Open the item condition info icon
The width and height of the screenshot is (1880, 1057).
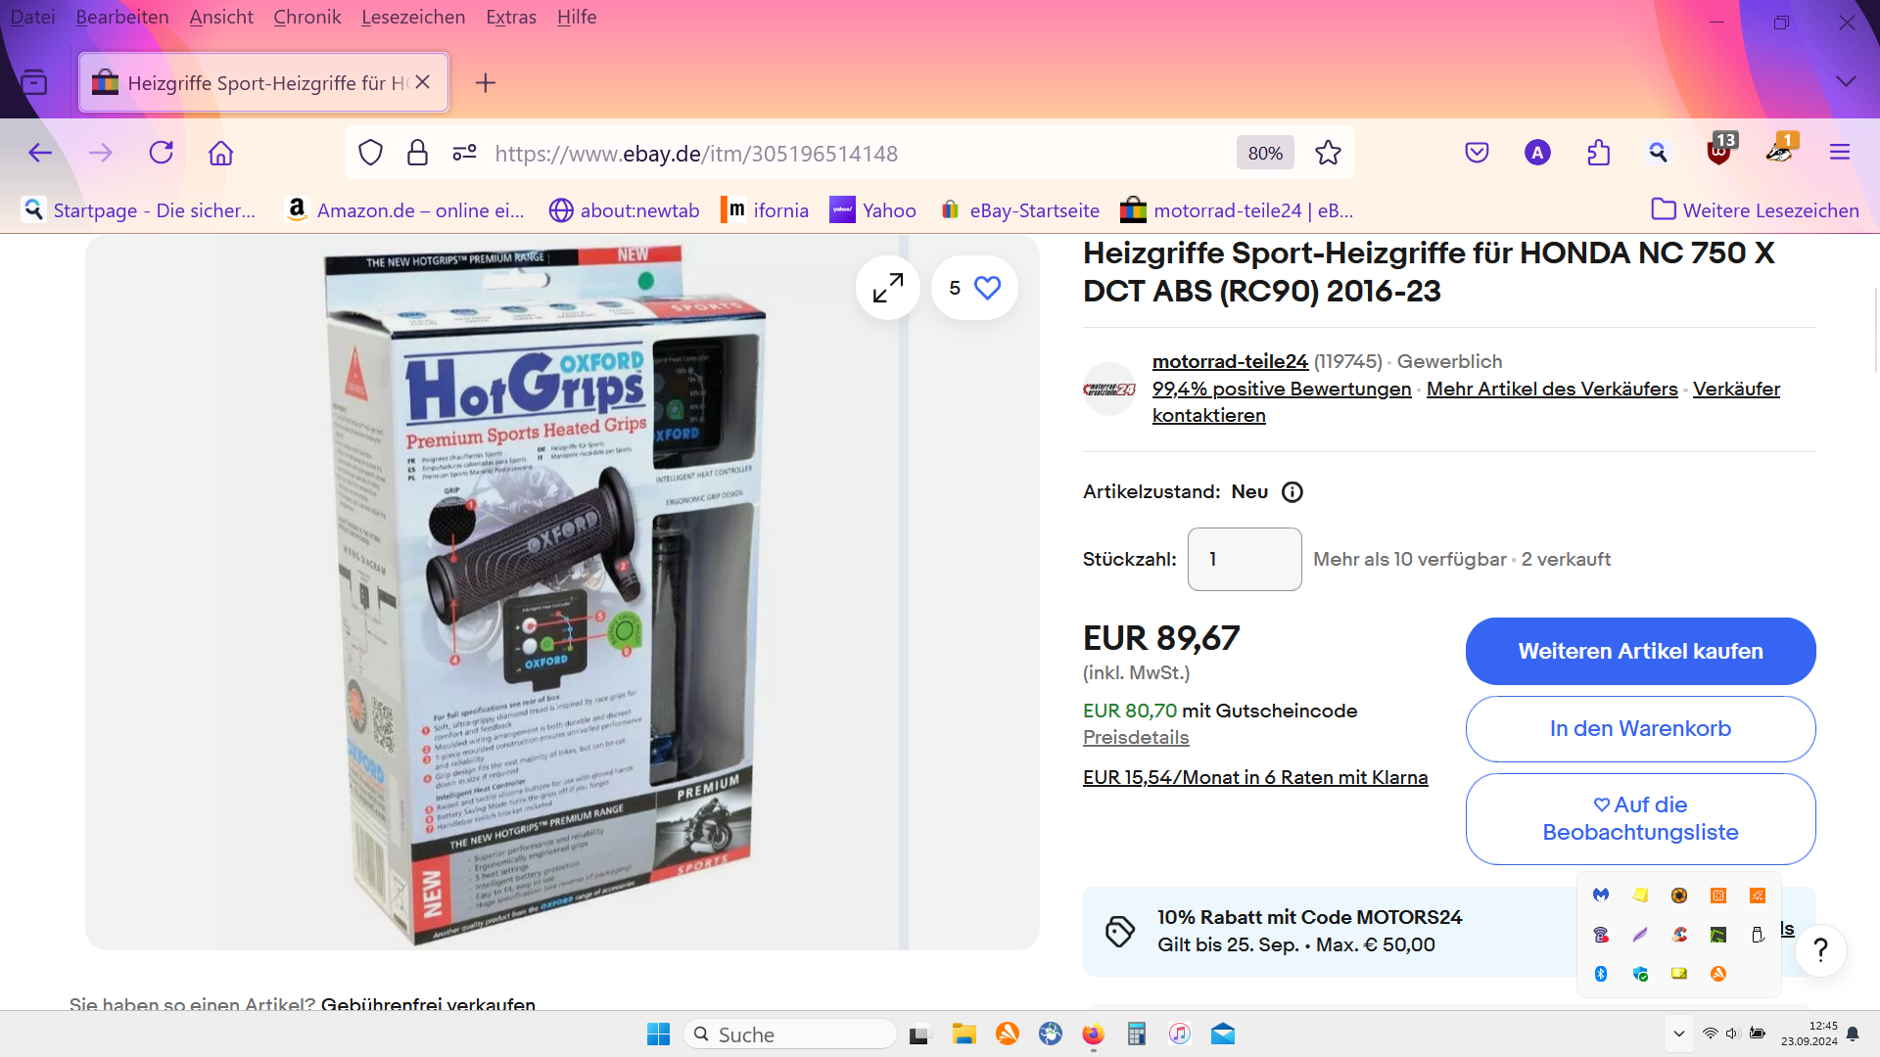click(1292, 492)
